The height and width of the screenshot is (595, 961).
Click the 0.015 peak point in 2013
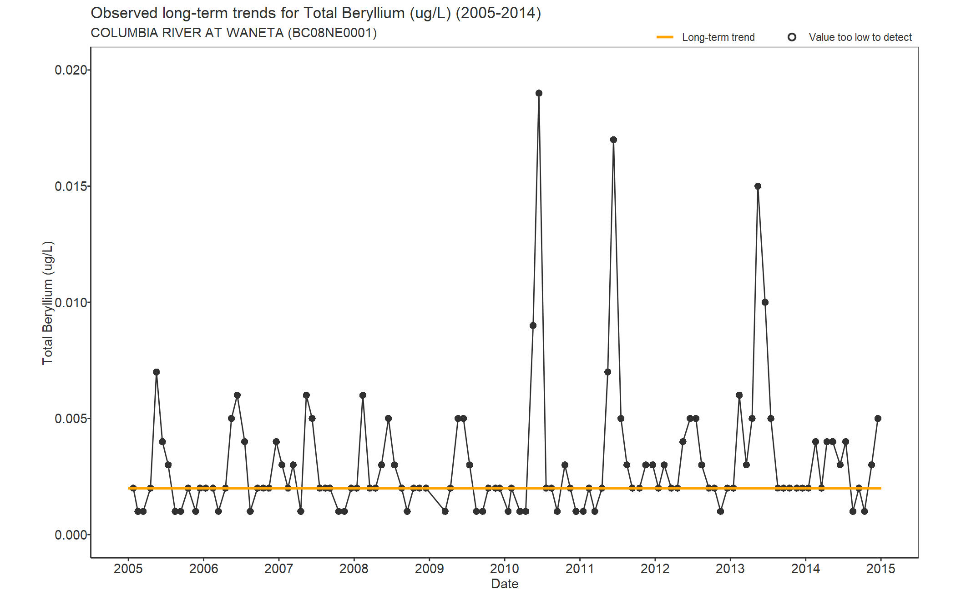pyautogui.click(x=758, y=186)
